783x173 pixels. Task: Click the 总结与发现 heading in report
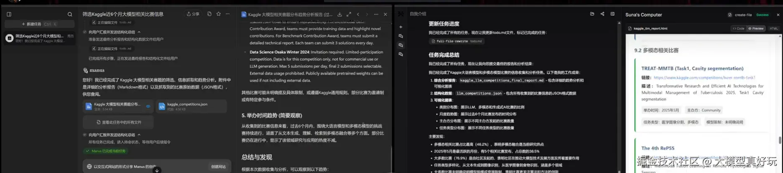[257, 157]
